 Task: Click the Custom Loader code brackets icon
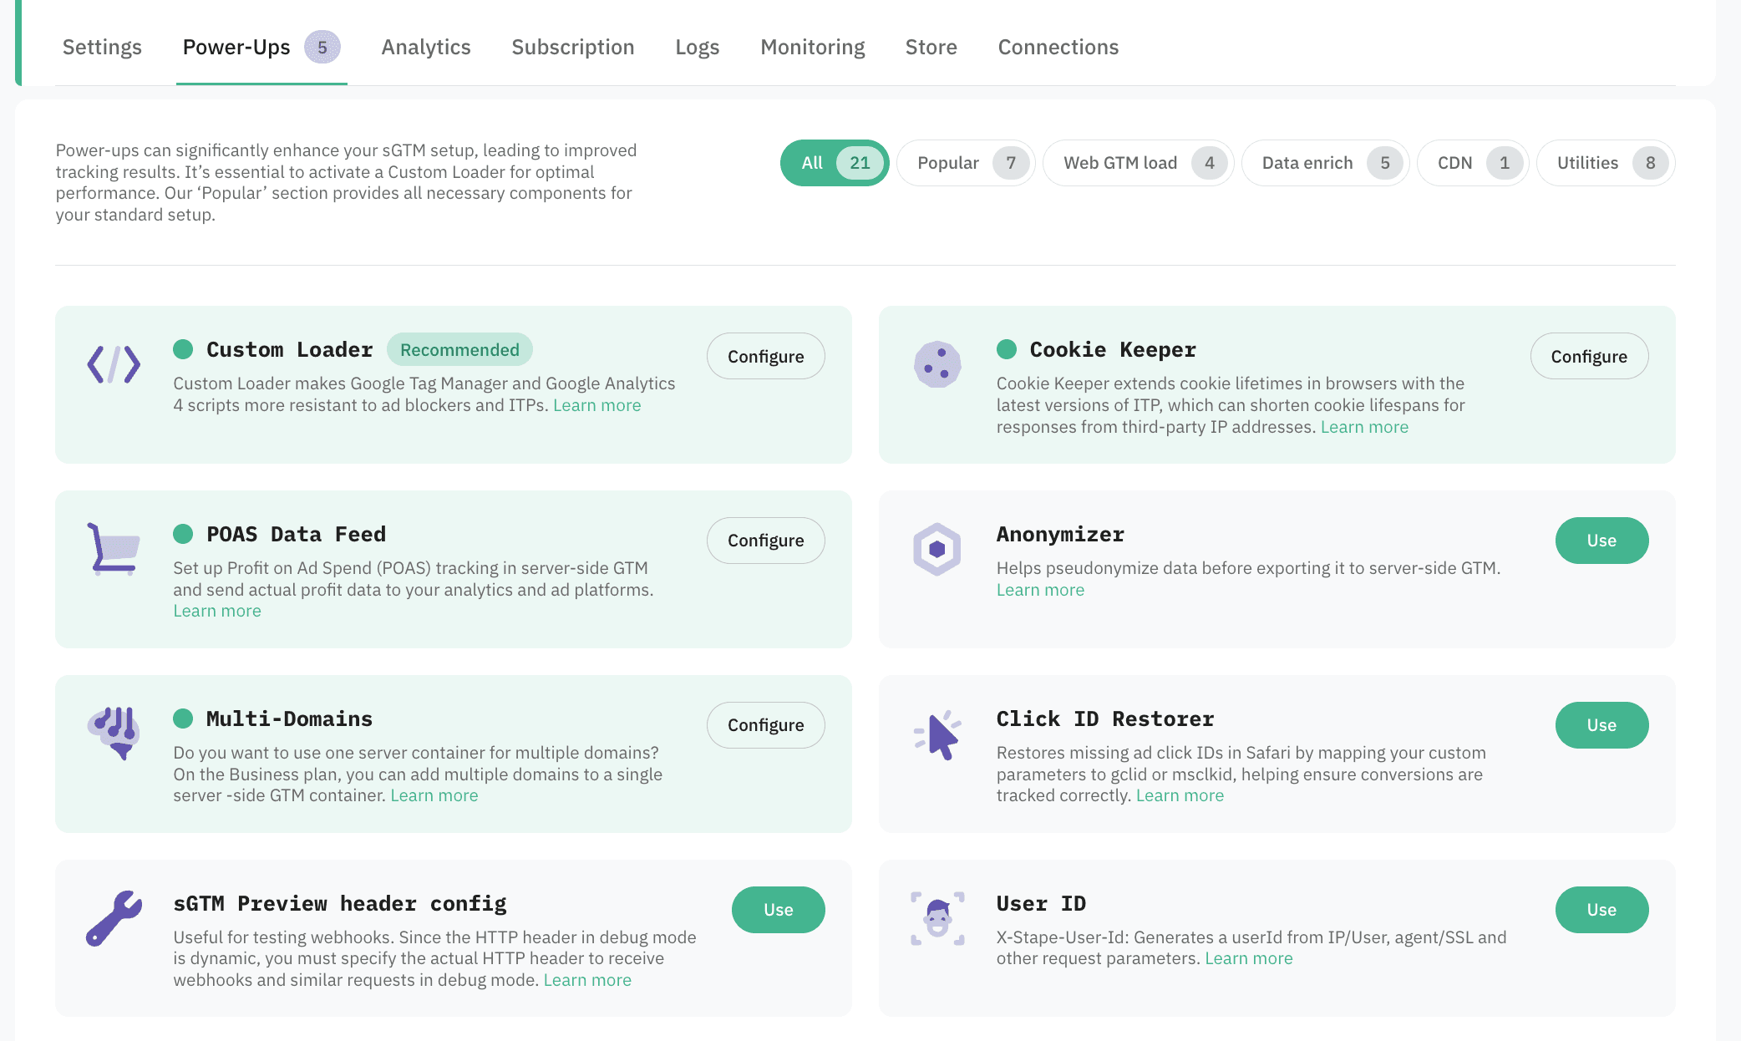point(114,364)
